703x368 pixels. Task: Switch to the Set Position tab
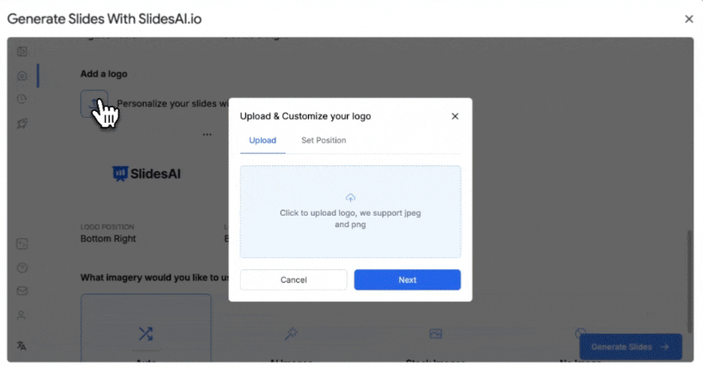[324, 140]
